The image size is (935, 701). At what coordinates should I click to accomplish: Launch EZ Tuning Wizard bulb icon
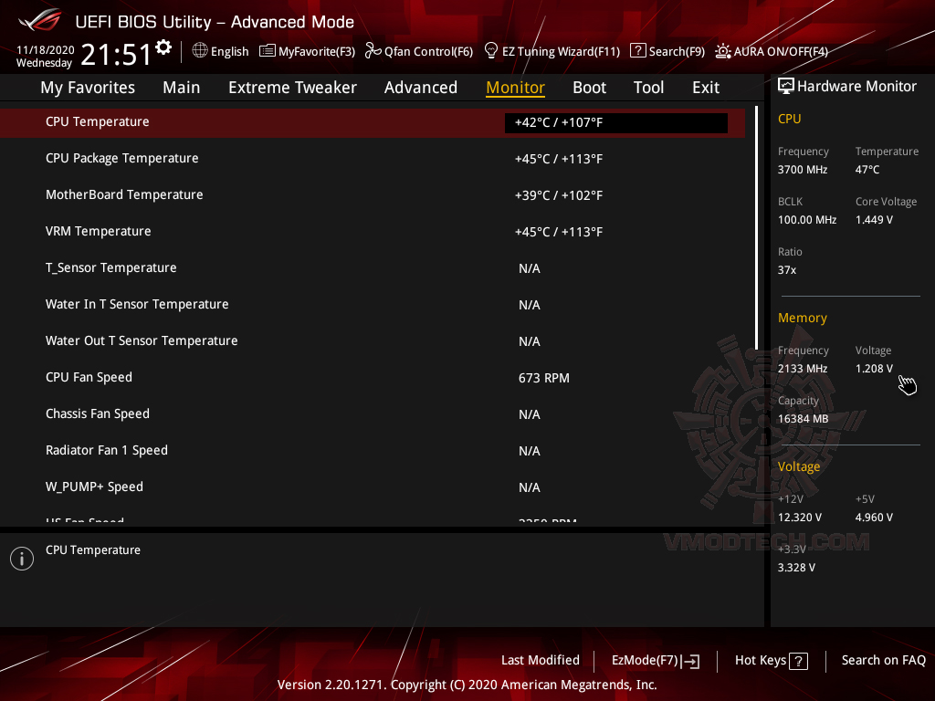[x=490, y=51]
